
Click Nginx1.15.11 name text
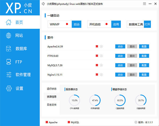tap(55, 75)
